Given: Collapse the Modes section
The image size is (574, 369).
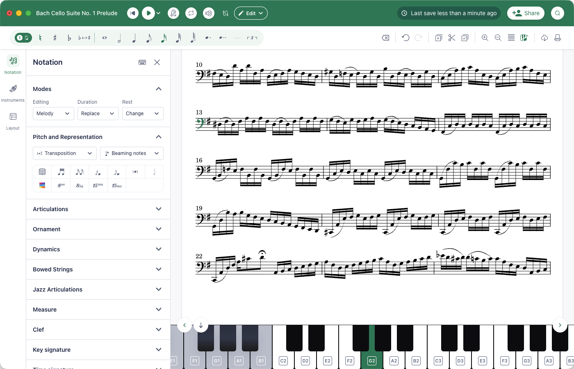Looking at the screenshot, I should pos(159,89).
